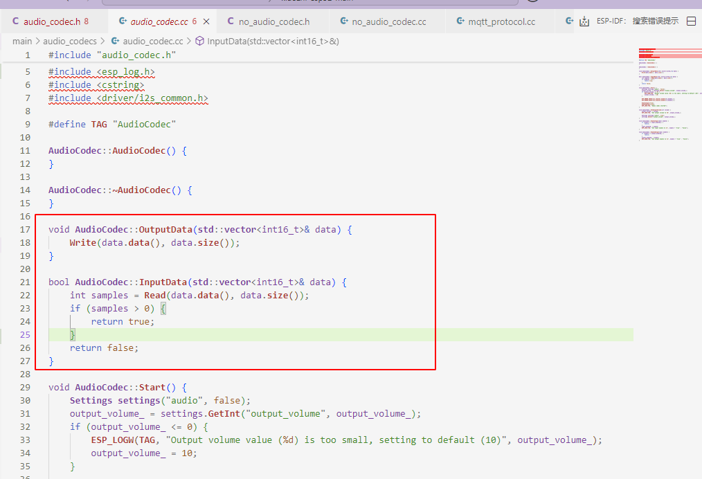Click the '#include <driver/i2s_common.h>' line
Screen dimensions: 702x479
(x=128, y=98)
